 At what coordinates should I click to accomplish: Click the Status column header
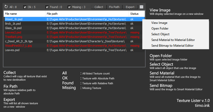pyautogui.click(x=137, y=13)
